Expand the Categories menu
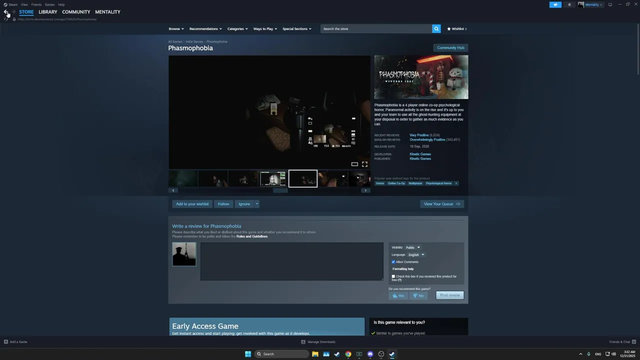Viewport: 640px width, 360px height. (237, 28)
